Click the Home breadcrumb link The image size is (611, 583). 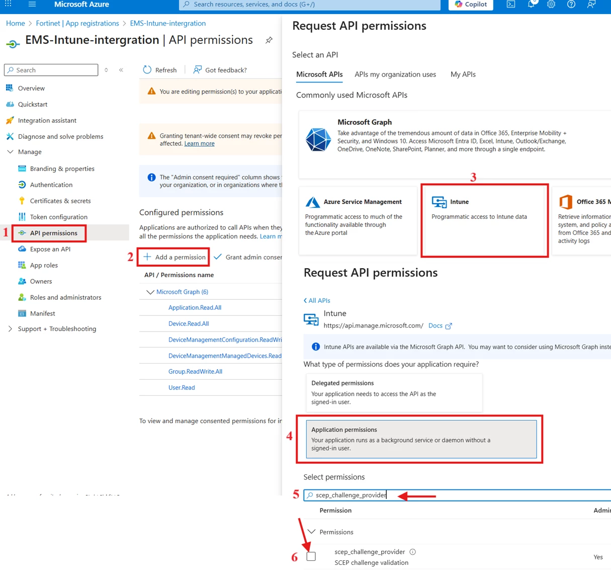(16, 23)
